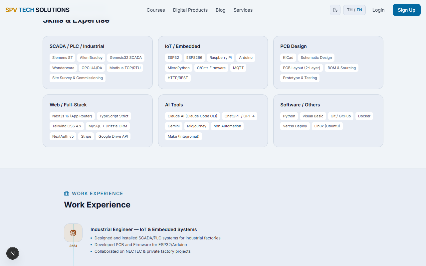426x266 pixels.
Task: Click the MySQL + Drizzle ORM tag
Action: [108, 126]
